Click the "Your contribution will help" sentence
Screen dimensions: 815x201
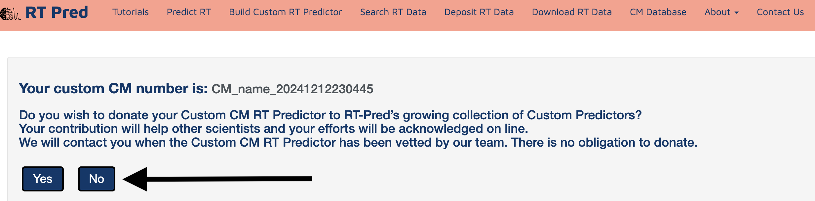pos(273,129)
